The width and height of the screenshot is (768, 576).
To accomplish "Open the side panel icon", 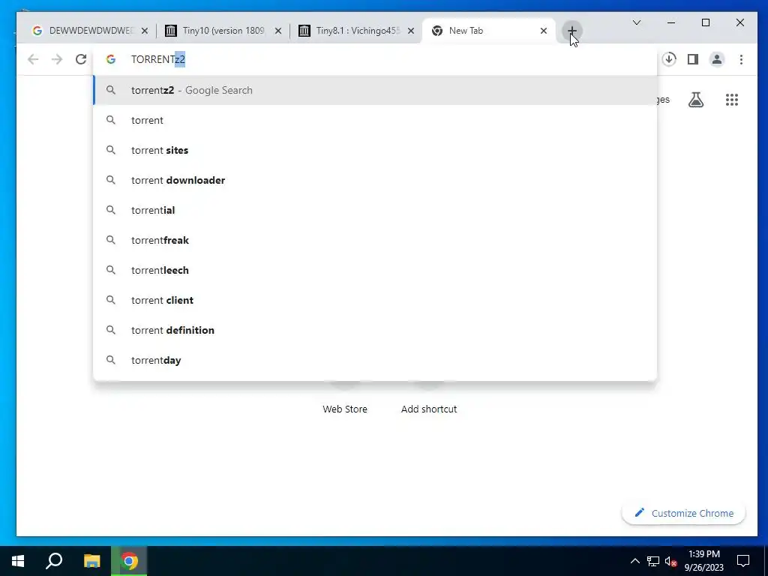I will coord(692,59).
